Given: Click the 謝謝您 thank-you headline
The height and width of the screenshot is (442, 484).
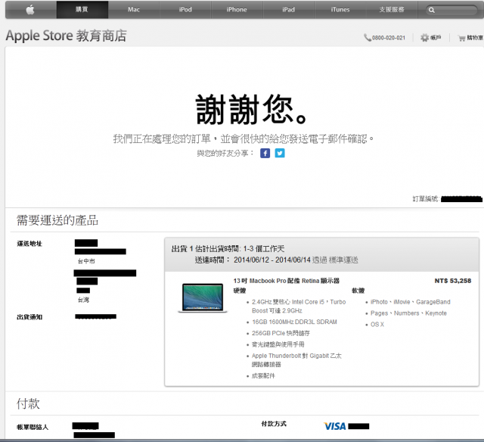Looking at the screenshot, I should tap(252, 110).
